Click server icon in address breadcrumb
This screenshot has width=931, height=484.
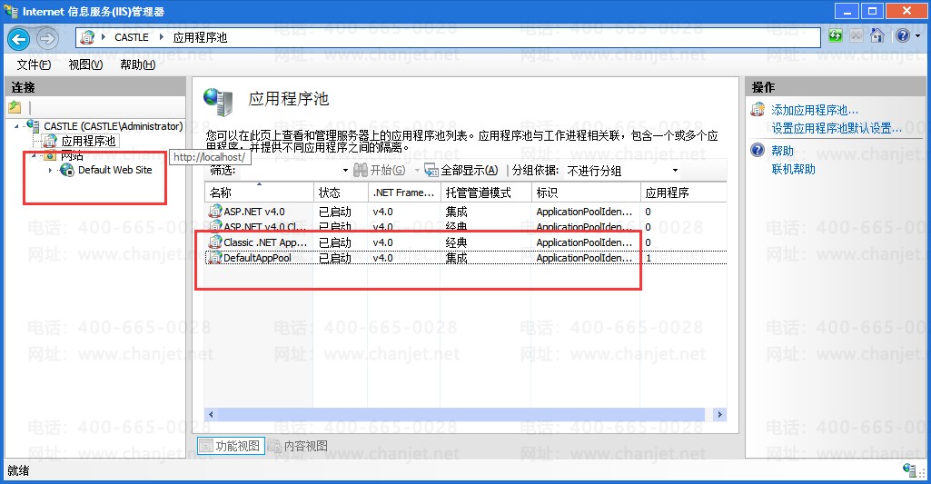click(x=87, y=37)
